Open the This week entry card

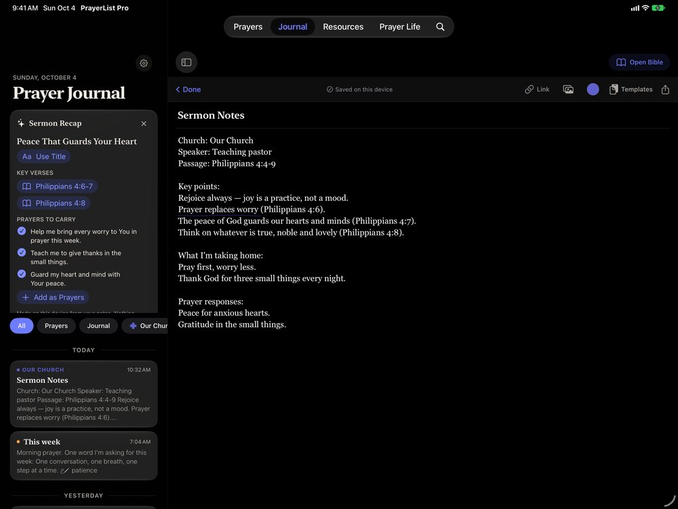click(83, 456)
